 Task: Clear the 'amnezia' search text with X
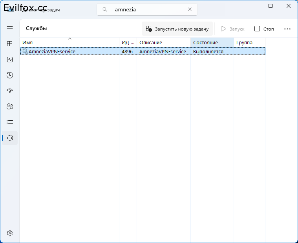190,9
